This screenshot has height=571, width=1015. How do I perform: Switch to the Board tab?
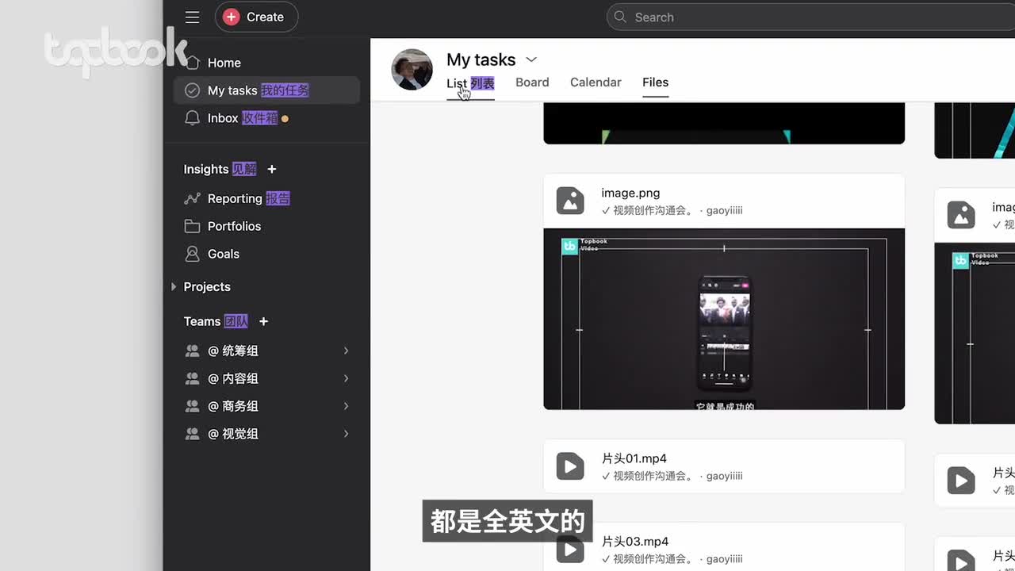[532, 82]
